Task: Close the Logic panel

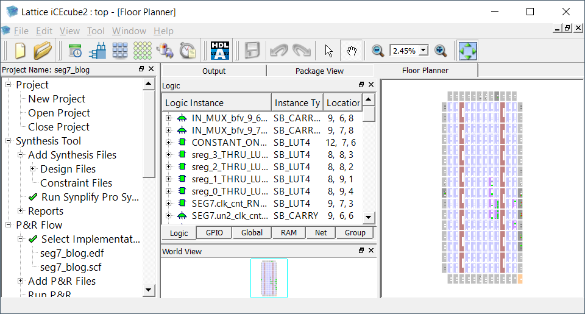Action: [371, 85]
